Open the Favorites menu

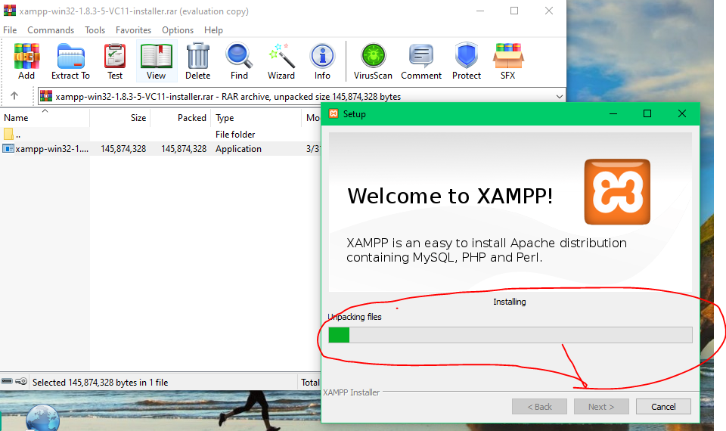pyautogui.click(x=133, y=30)
